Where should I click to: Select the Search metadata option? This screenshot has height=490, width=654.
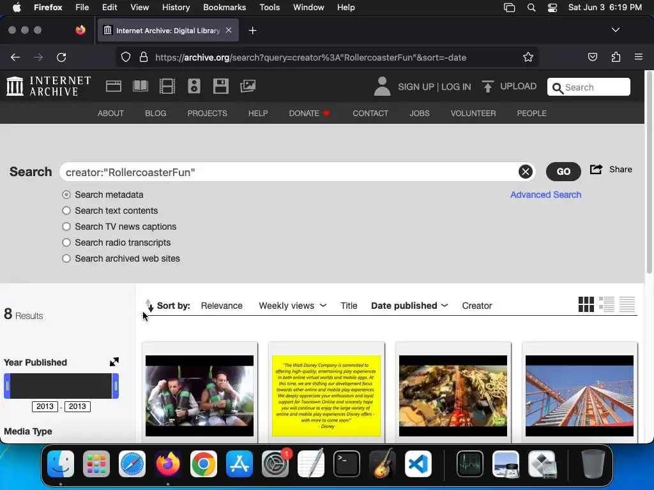click(66, 195)
